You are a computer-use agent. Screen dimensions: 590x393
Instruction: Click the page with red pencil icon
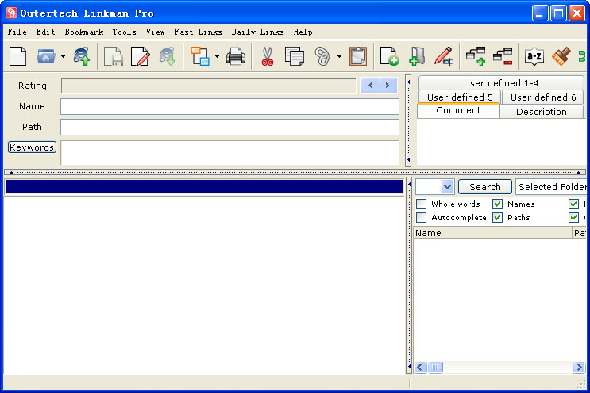pyautogui.click(x=141, y=57)
